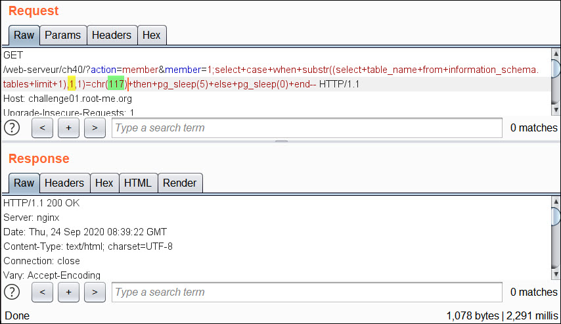Click the Date header line
This screenshot has width=561, height=324.
tap(85, 232)
